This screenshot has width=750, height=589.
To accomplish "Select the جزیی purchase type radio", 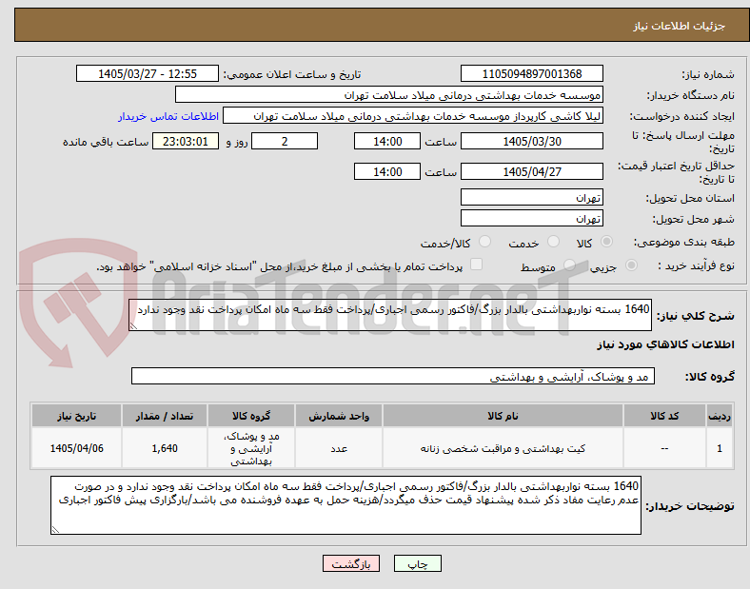I will coord(631,265).
